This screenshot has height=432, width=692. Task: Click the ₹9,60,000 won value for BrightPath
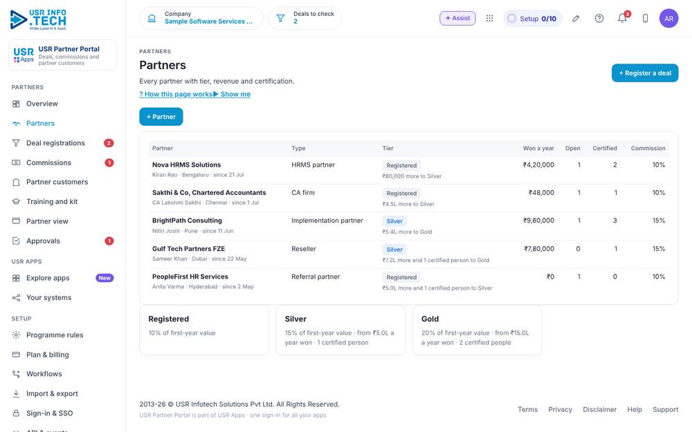coord(538,220)
